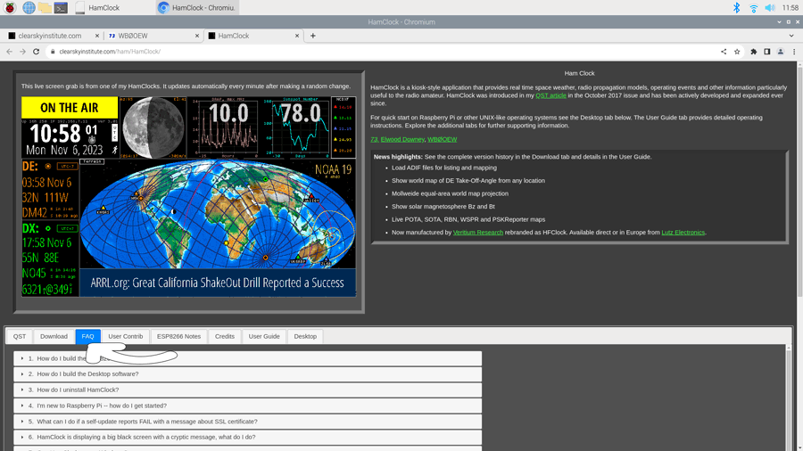Toggle the browser side panel icon

[766, 52]
